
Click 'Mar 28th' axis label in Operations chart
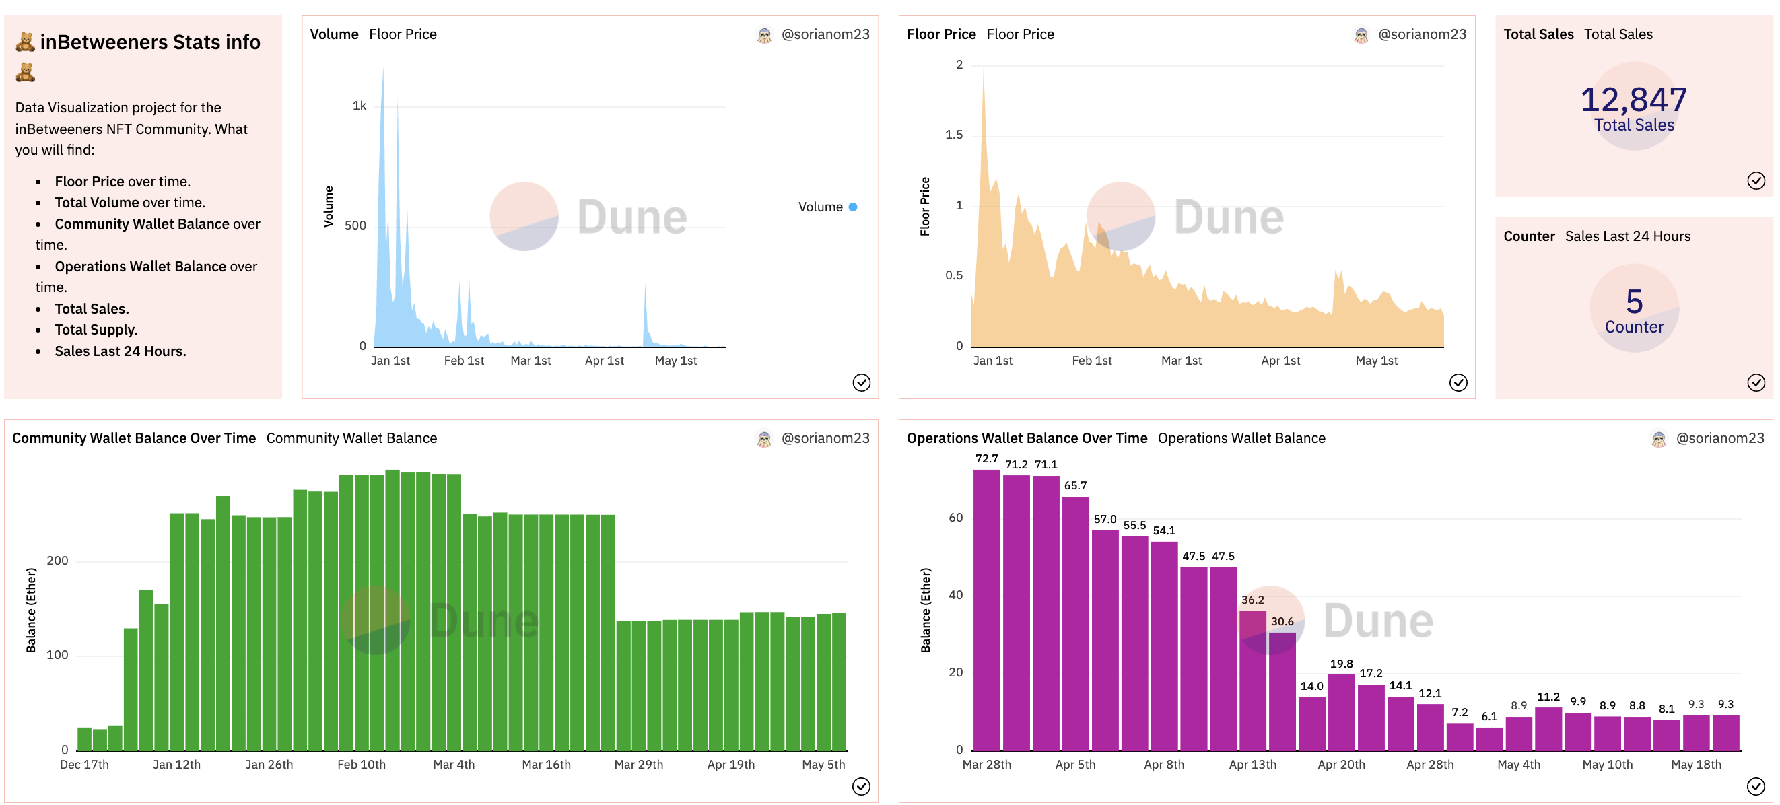(x=986, y=764)
